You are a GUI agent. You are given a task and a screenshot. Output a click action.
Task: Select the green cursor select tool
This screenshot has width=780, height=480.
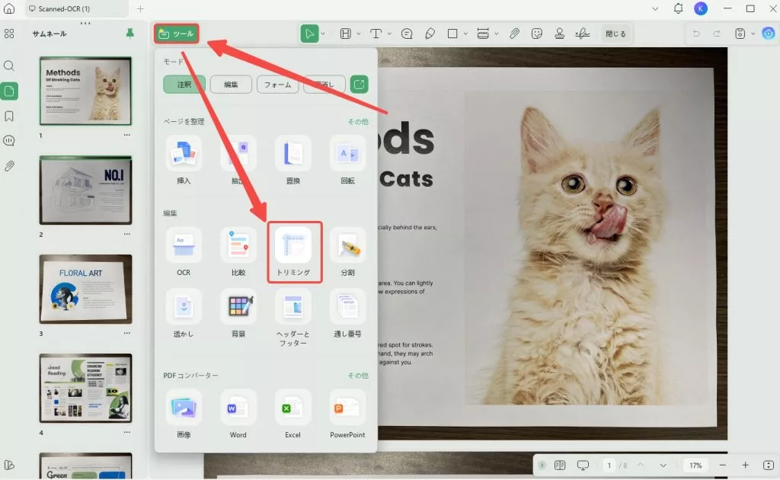coord(309,34)
